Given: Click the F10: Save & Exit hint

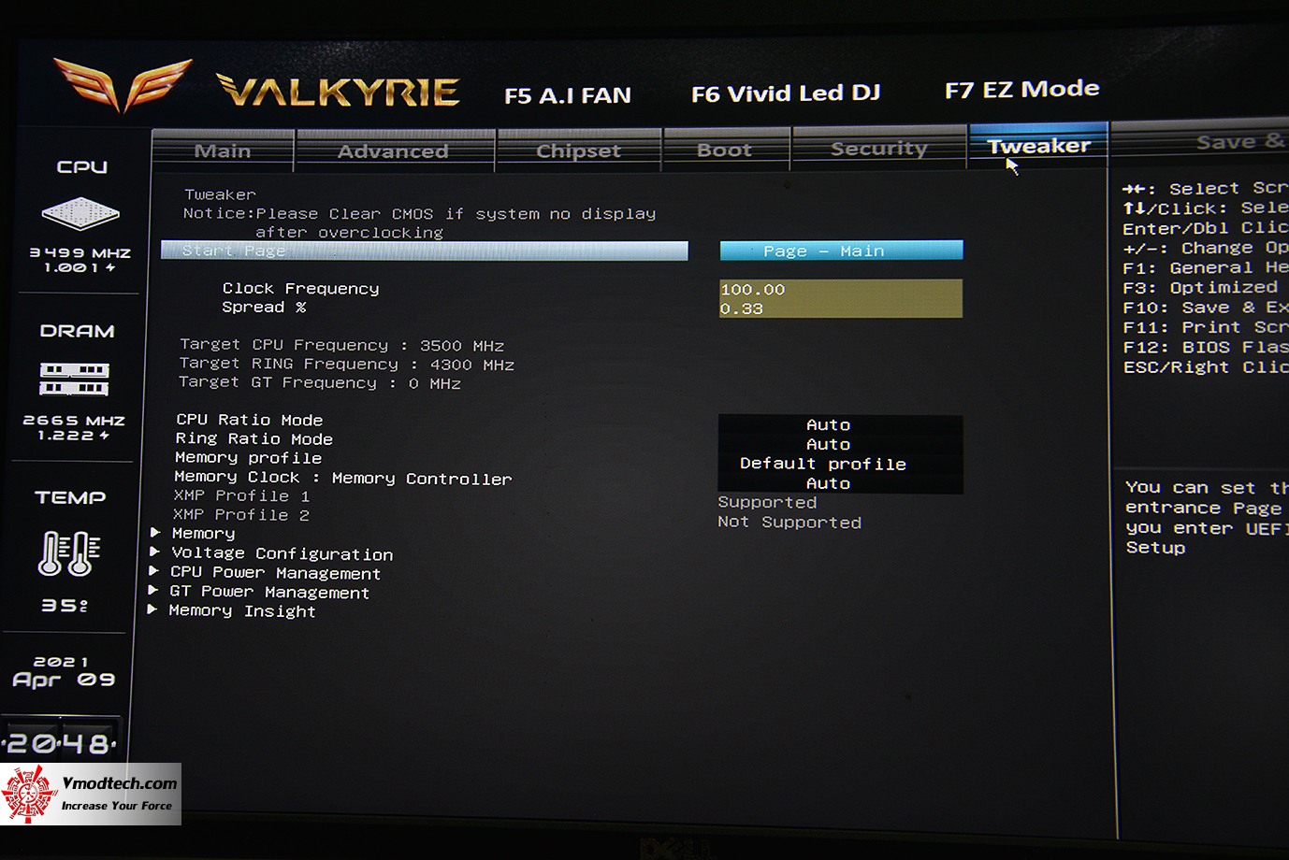Looking at the screenshot, I should 1206,308.
